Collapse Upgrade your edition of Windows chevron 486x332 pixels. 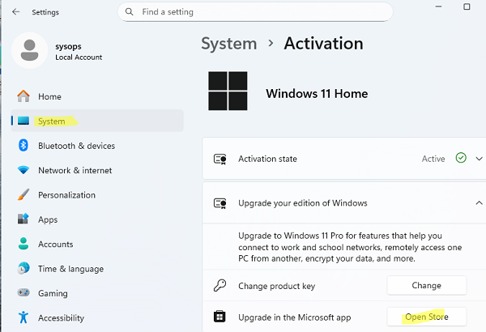pos(479,203)
